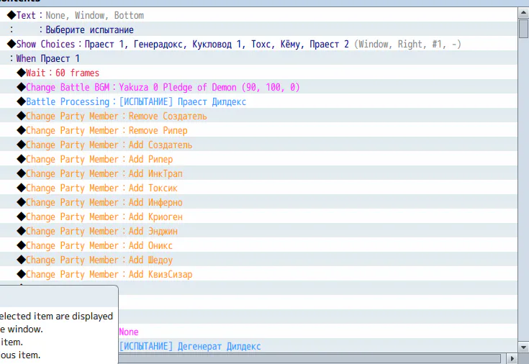
Task: Select the 'Выберите испытание' text line
Action: coord(258,29)
